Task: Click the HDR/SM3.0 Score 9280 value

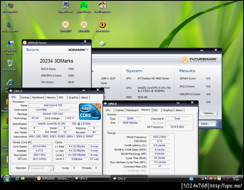Action: [x=71, y=76]
